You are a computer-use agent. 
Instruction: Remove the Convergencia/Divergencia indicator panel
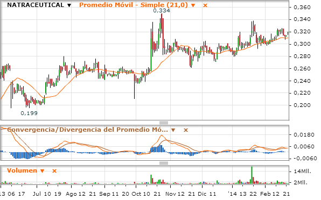pyautogui.click(x=186, y=130)
